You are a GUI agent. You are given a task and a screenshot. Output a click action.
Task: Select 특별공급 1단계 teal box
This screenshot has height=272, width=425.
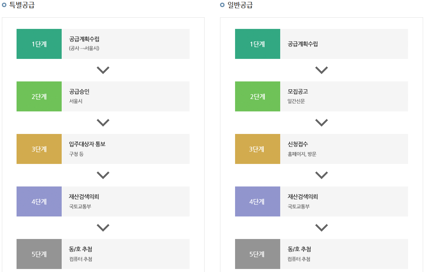tap(39, 44)
